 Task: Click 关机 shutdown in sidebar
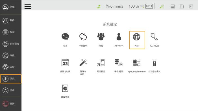11,90
